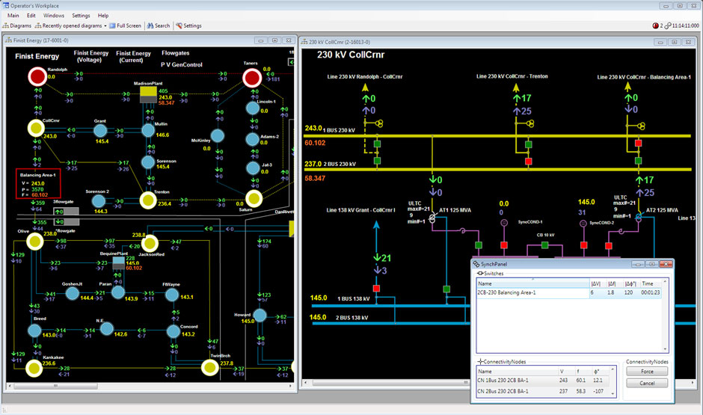Select the Kankakee yellow substation node

pos(34,369)
